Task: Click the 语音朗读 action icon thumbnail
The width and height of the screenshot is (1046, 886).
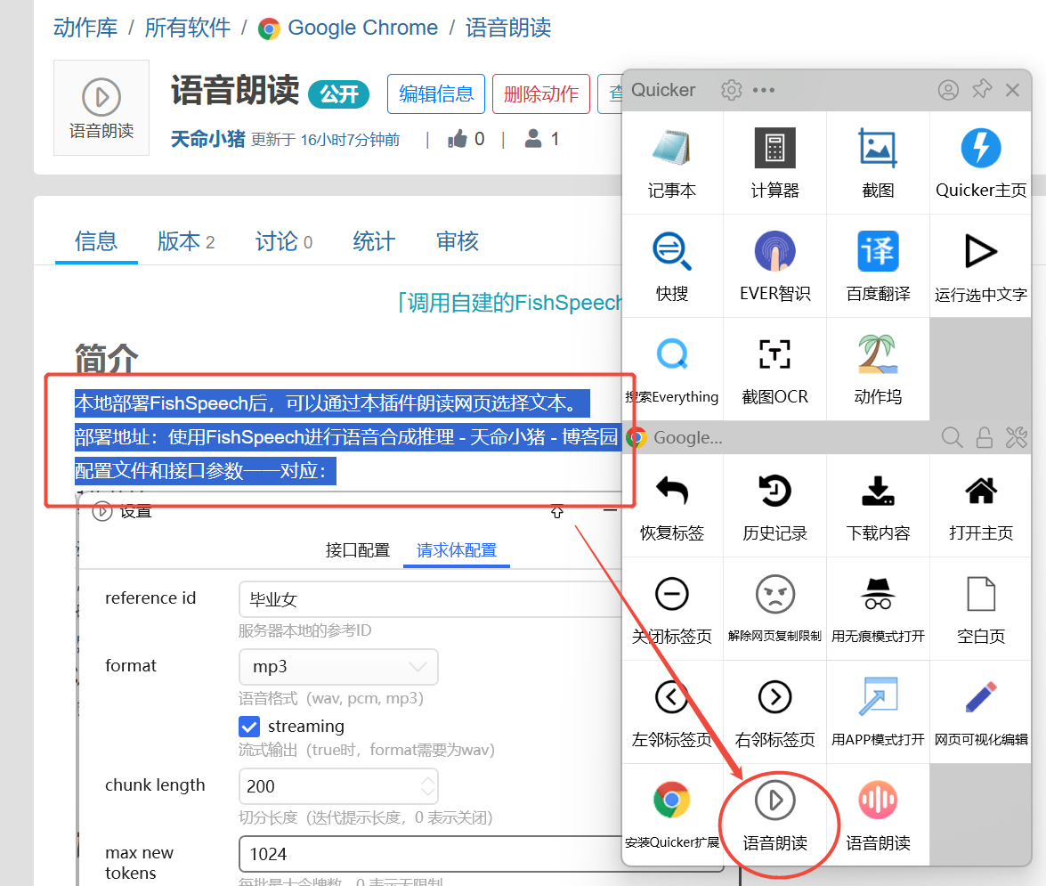Action: (x=101, y=108)
